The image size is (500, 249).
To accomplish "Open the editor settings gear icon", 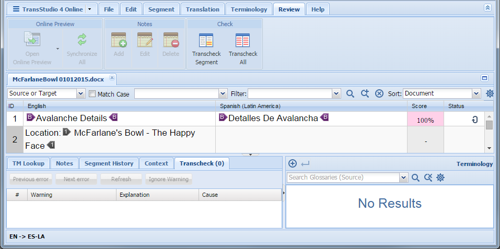I will point(490,93).
